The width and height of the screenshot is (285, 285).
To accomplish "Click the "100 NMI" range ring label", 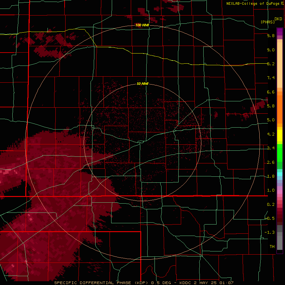I will click(142, 25).
